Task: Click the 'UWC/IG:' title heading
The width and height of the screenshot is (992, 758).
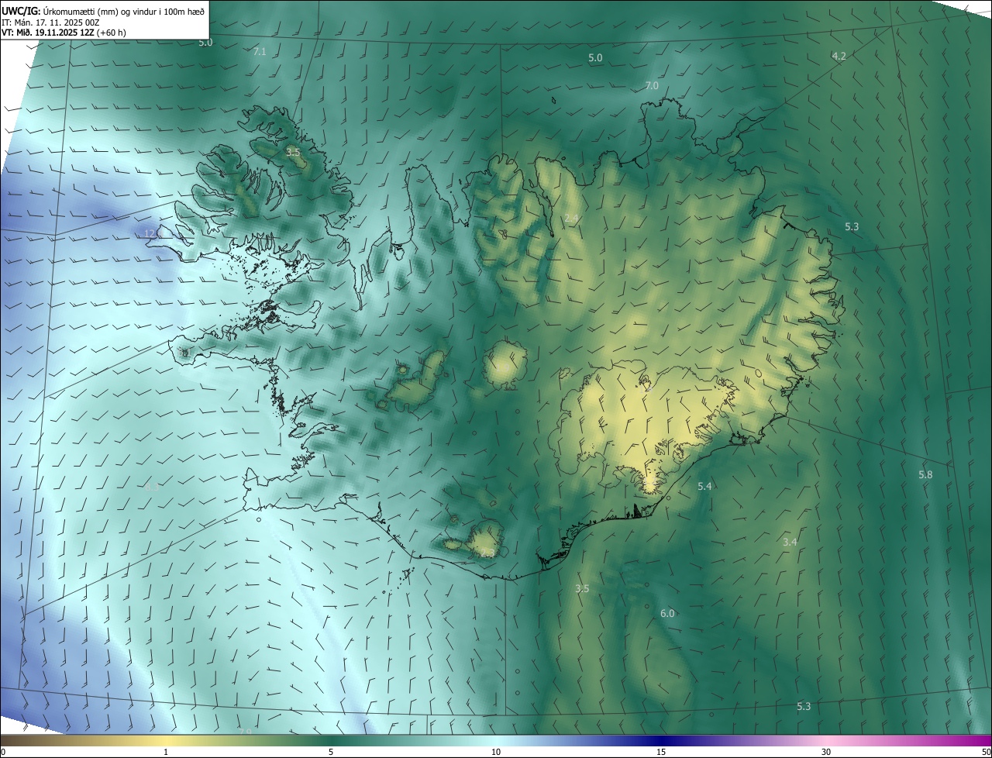Action: 21,11
